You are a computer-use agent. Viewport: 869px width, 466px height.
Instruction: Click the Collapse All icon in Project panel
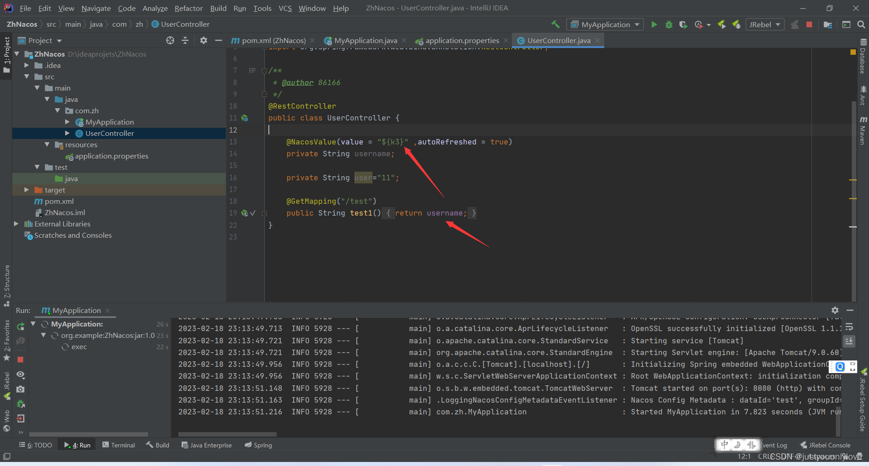(185, 40)
